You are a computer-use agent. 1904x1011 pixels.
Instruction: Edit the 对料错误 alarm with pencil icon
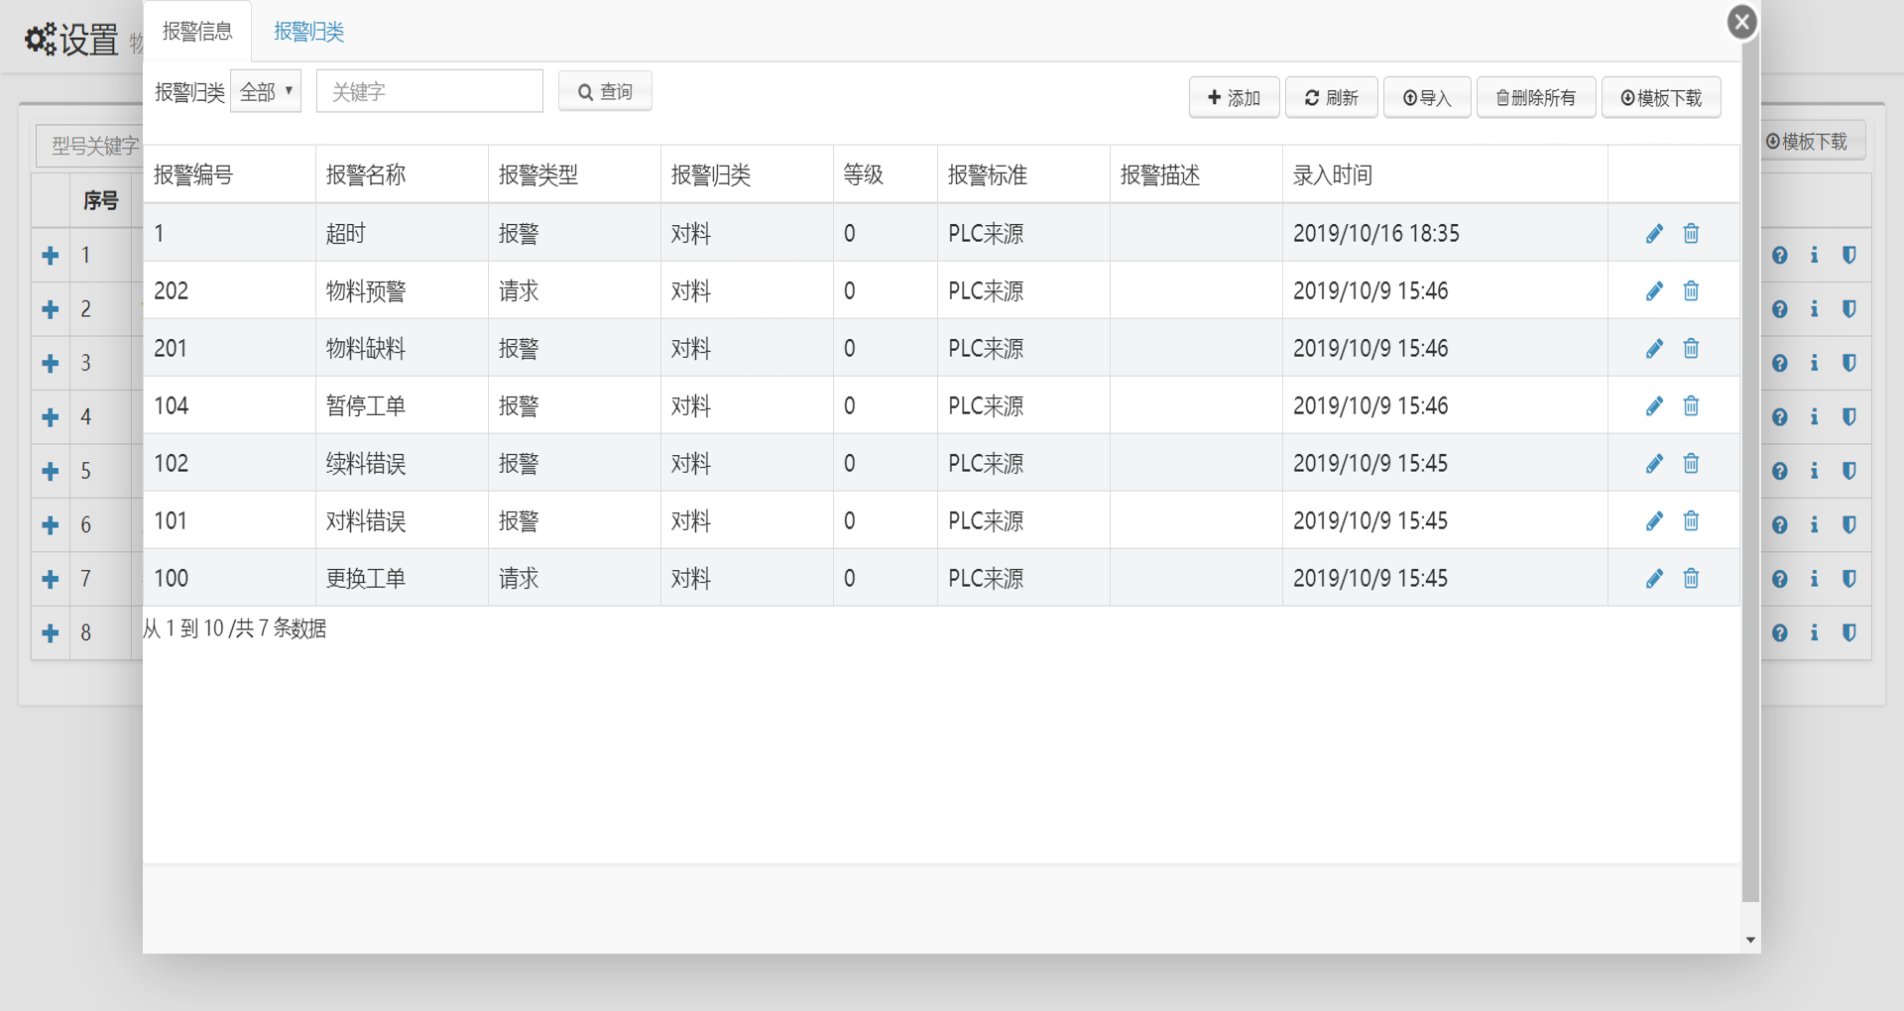coord(1654,521)
